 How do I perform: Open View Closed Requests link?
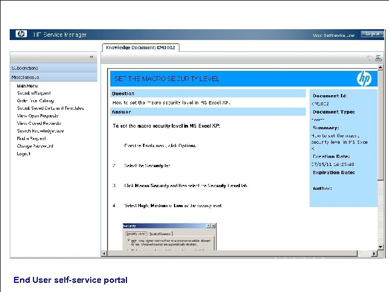[x=39, y=123]
